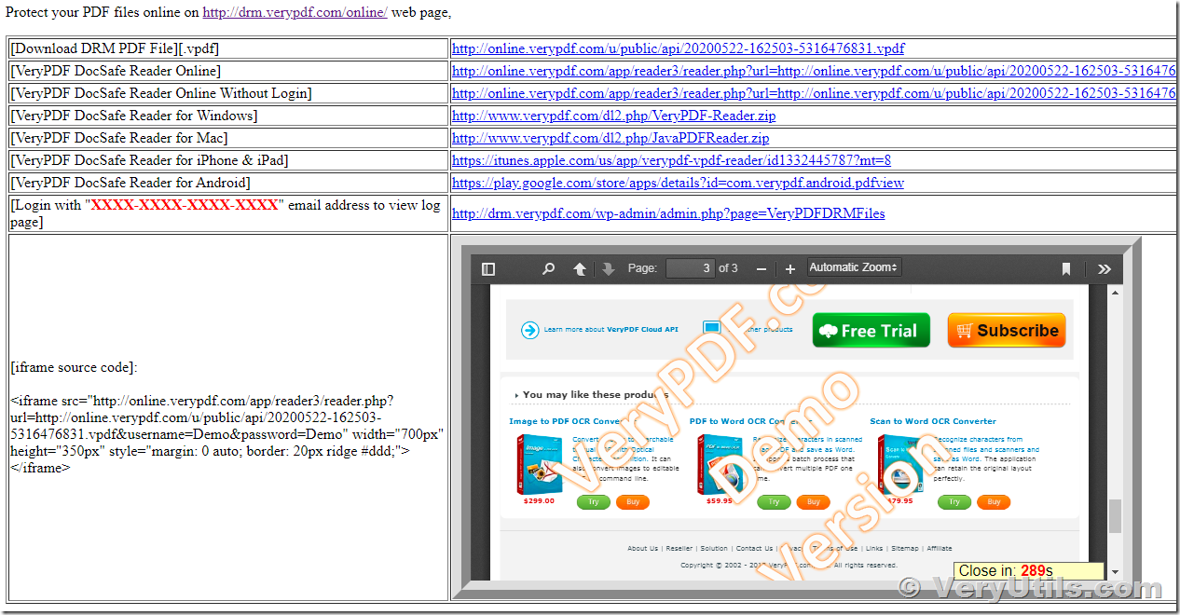
Task: Open the .vpdf download link
Action: (x=678, y=48)
